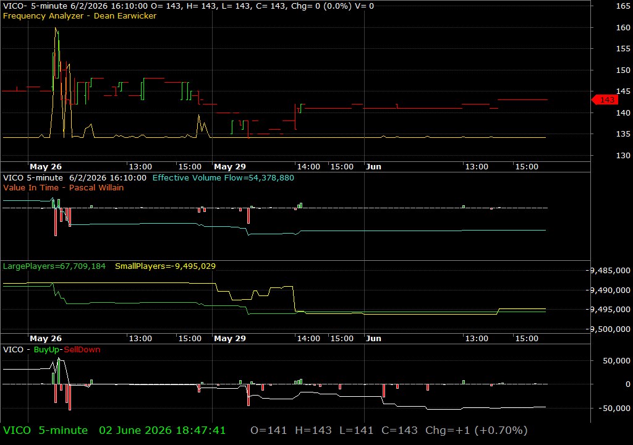Click 'Chg=+1 (+0.70%)' in status bar
Viewport: 633px width, 445px height.
pyautogui.click(x=477, y=430)
